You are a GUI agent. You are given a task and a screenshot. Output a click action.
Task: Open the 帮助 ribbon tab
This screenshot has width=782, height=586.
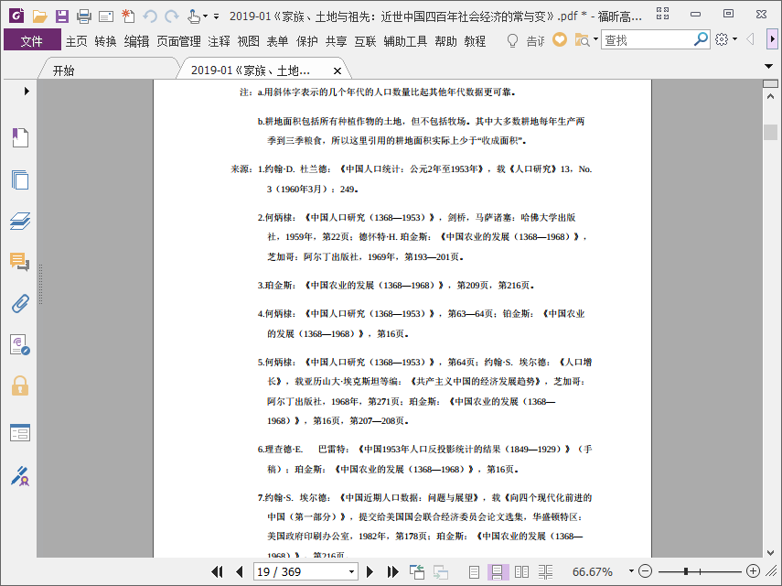445,41
